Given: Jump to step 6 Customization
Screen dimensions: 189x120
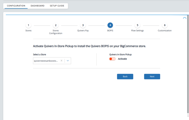Looking at the screenshot, I should pyautogui.click(x=165, y=25).
